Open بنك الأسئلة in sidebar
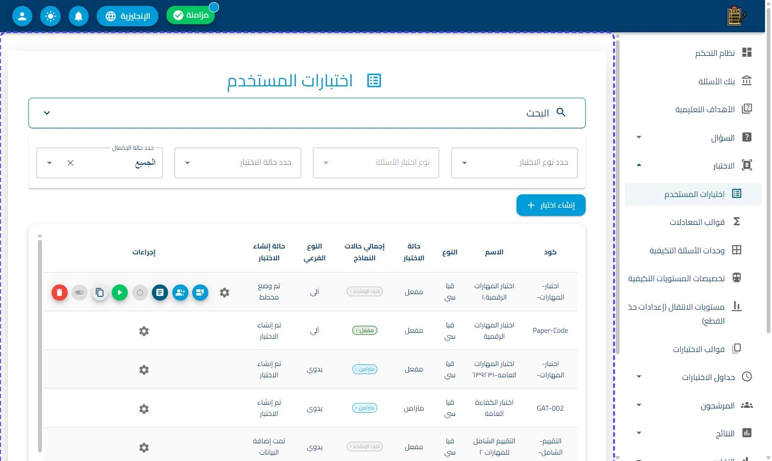The width and height of the screenshot is (772, 461). 693,81
